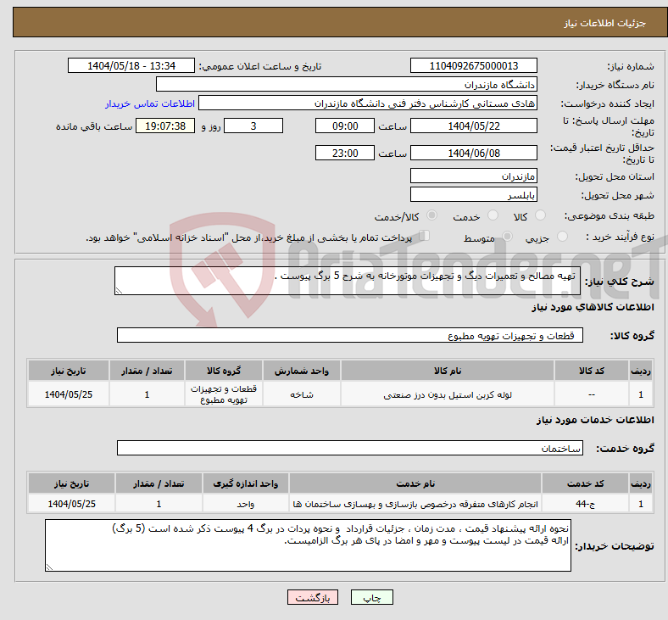The width and height of the screenshot is (668, 620).
Task: Click the goods table تعداد / مقدار header
Action: pyautogui.click(x=147, y=371)
